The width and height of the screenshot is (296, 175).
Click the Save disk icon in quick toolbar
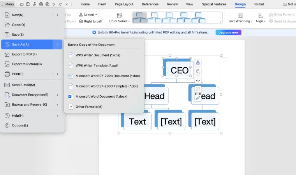(x=28, y=4)
